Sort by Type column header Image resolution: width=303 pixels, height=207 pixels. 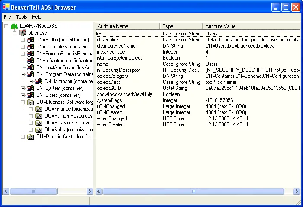click(x=181, y=26)
